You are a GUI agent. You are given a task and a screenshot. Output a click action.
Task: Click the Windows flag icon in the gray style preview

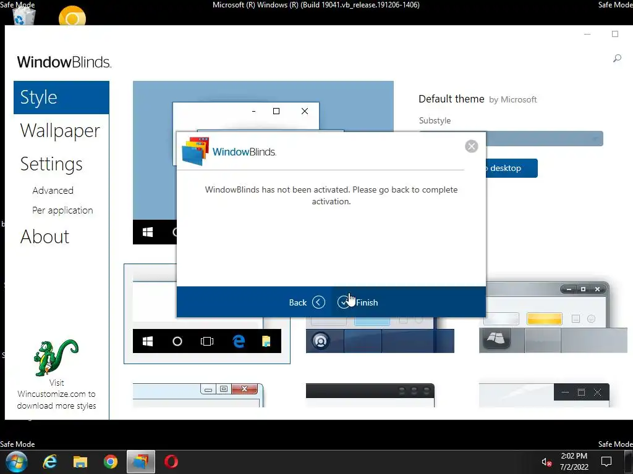(495, 338)
